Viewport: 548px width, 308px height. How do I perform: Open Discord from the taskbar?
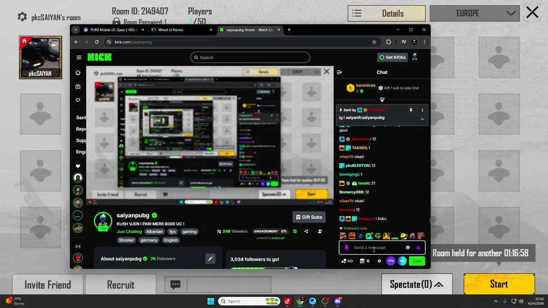[x=338, y=301]
